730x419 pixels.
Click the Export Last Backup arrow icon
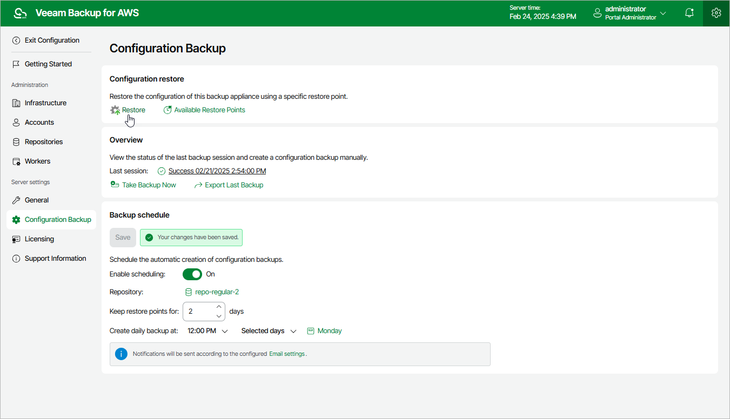(x=198, y=185)
